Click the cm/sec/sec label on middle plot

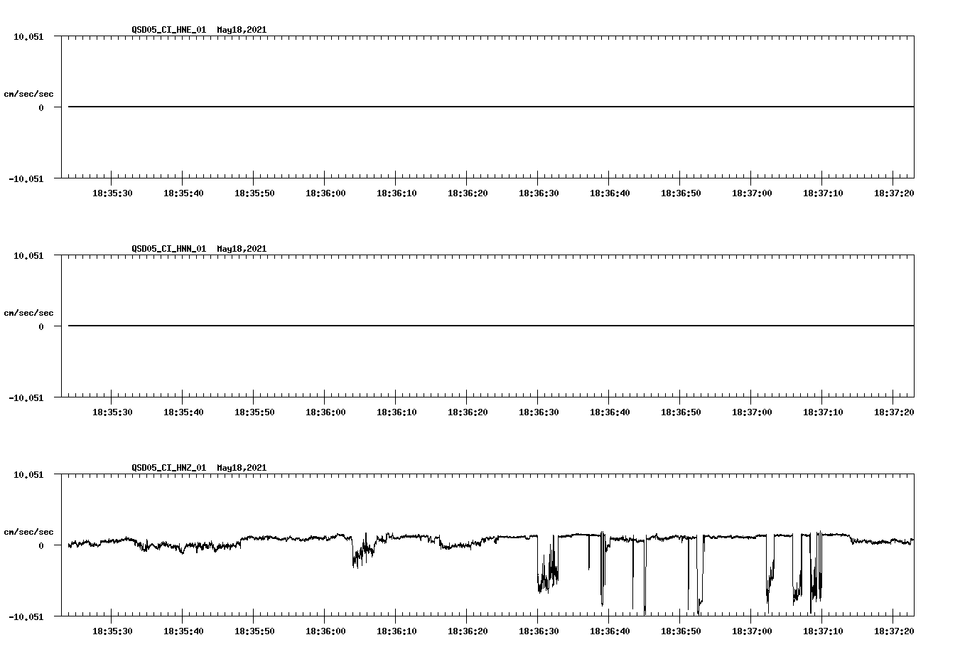pos(29,312)
